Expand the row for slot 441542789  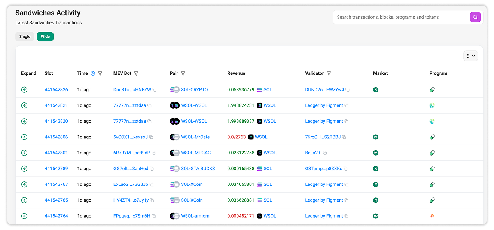pos(24,169)
